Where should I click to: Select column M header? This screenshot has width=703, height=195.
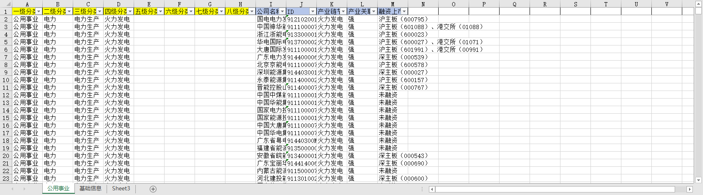393,4
